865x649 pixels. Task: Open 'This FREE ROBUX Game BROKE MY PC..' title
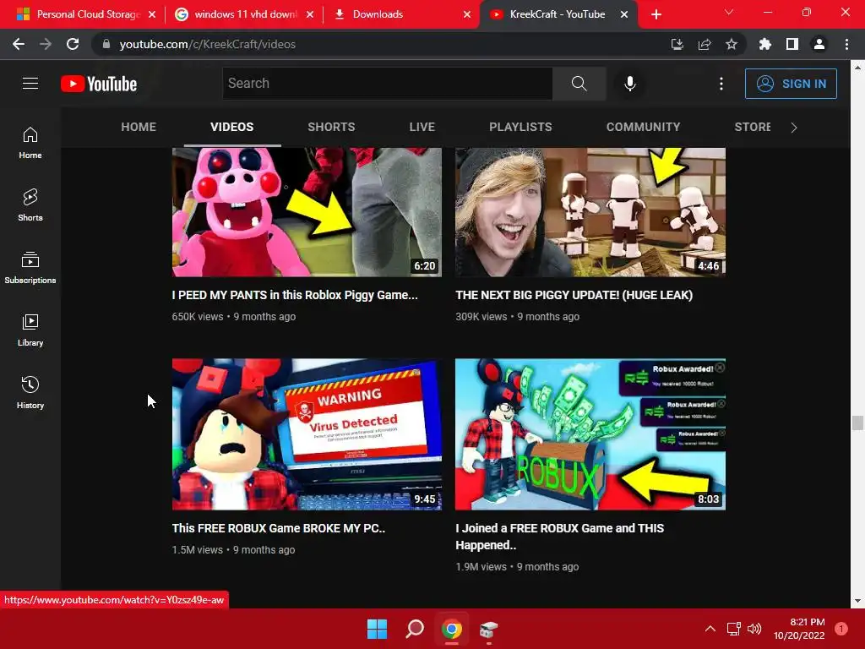pos(279,528)
